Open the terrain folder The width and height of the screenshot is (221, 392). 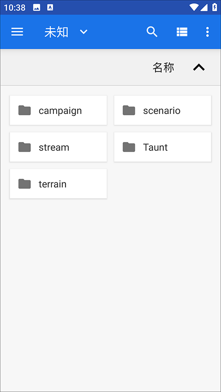pos(58,184)
